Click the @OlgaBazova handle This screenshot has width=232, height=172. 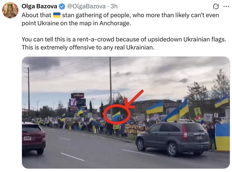(86, 6)
